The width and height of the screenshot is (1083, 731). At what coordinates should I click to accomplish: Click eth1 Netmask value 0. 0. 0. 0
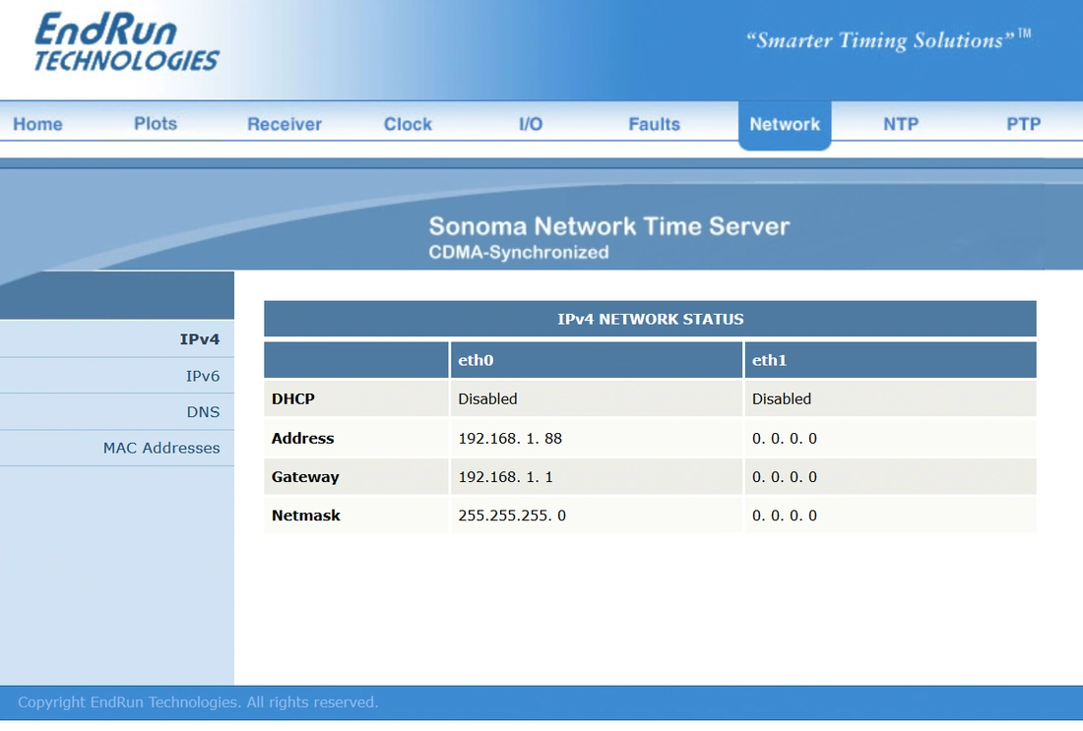pyautogui.click(x=784, y=516)
